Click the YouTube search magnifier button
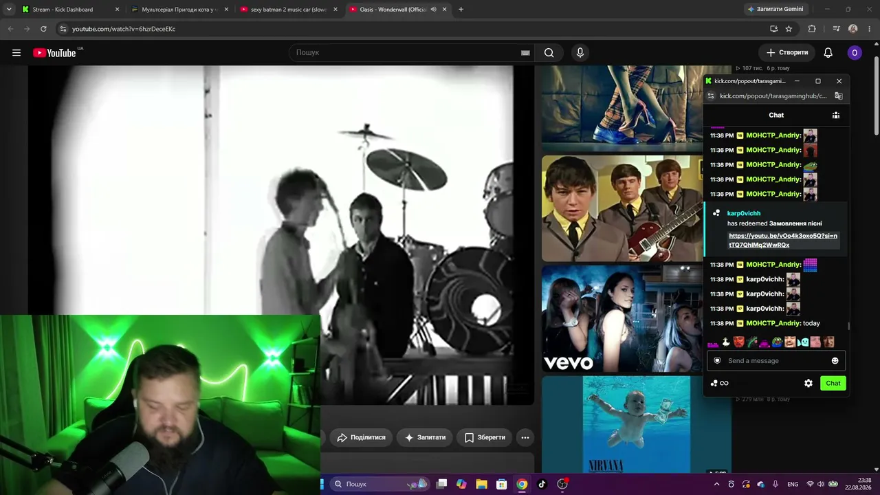Screen dimensions: 880x495 click(x=549, y=53)
